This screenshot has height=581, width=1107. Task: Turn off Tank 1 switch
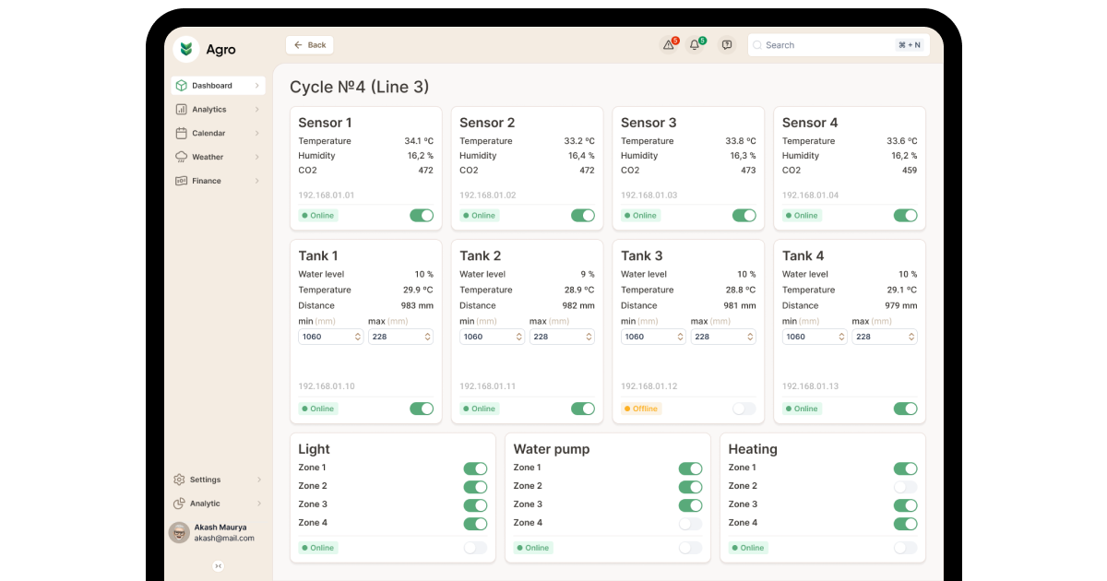coord(422,409)
